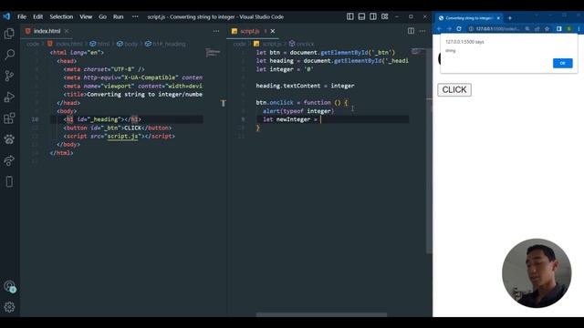Screen dimensions: 584x328
Task: Open the Manage gear in the activity bar
Action: (x=9, y=307)
